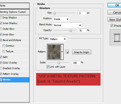Select the Inner Shadow effect label
Screen dimensions: 121x104
[10, 23]
